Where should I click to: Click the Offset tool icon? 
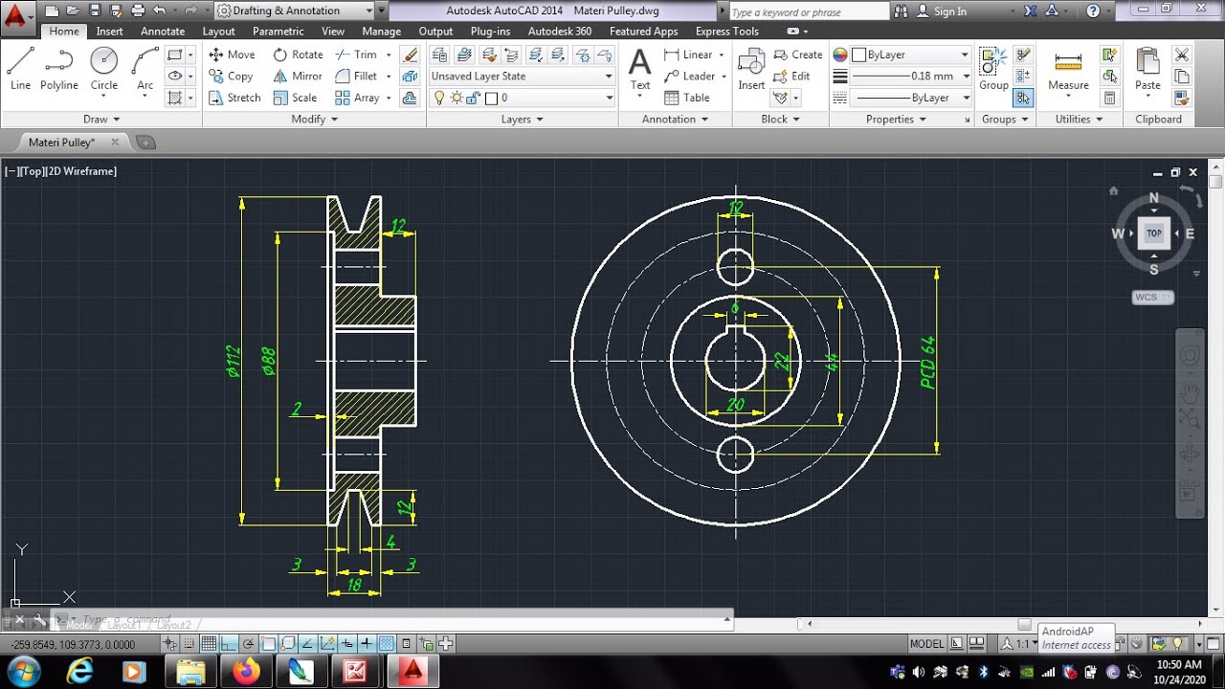click(x=410, y=98)
